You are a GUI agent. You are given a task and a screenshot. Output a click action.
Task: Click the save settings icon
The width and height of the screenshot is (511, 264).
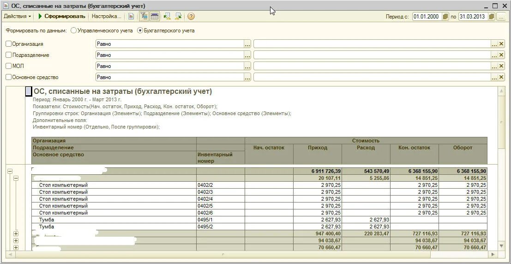tap(178, 16)
